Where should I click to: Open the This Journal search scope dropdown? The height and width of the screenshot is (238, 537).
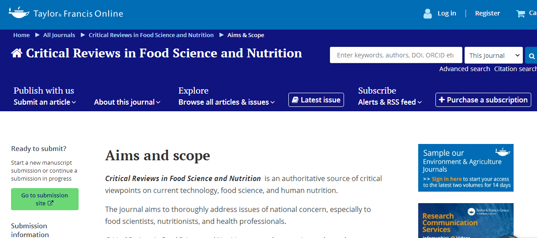coord(494,55)
